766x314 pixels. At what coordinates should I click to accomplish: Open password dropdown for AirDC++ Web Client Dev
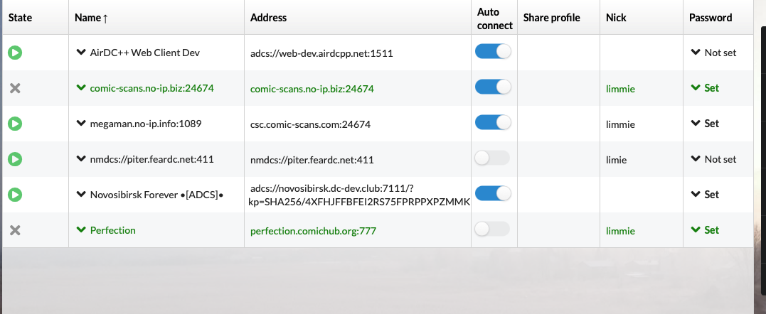pyautogui.click(x=713, y=53)
